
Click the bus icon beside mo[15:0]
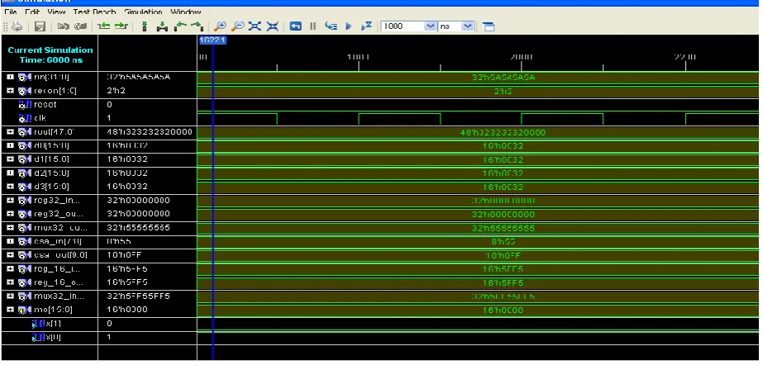23,310
